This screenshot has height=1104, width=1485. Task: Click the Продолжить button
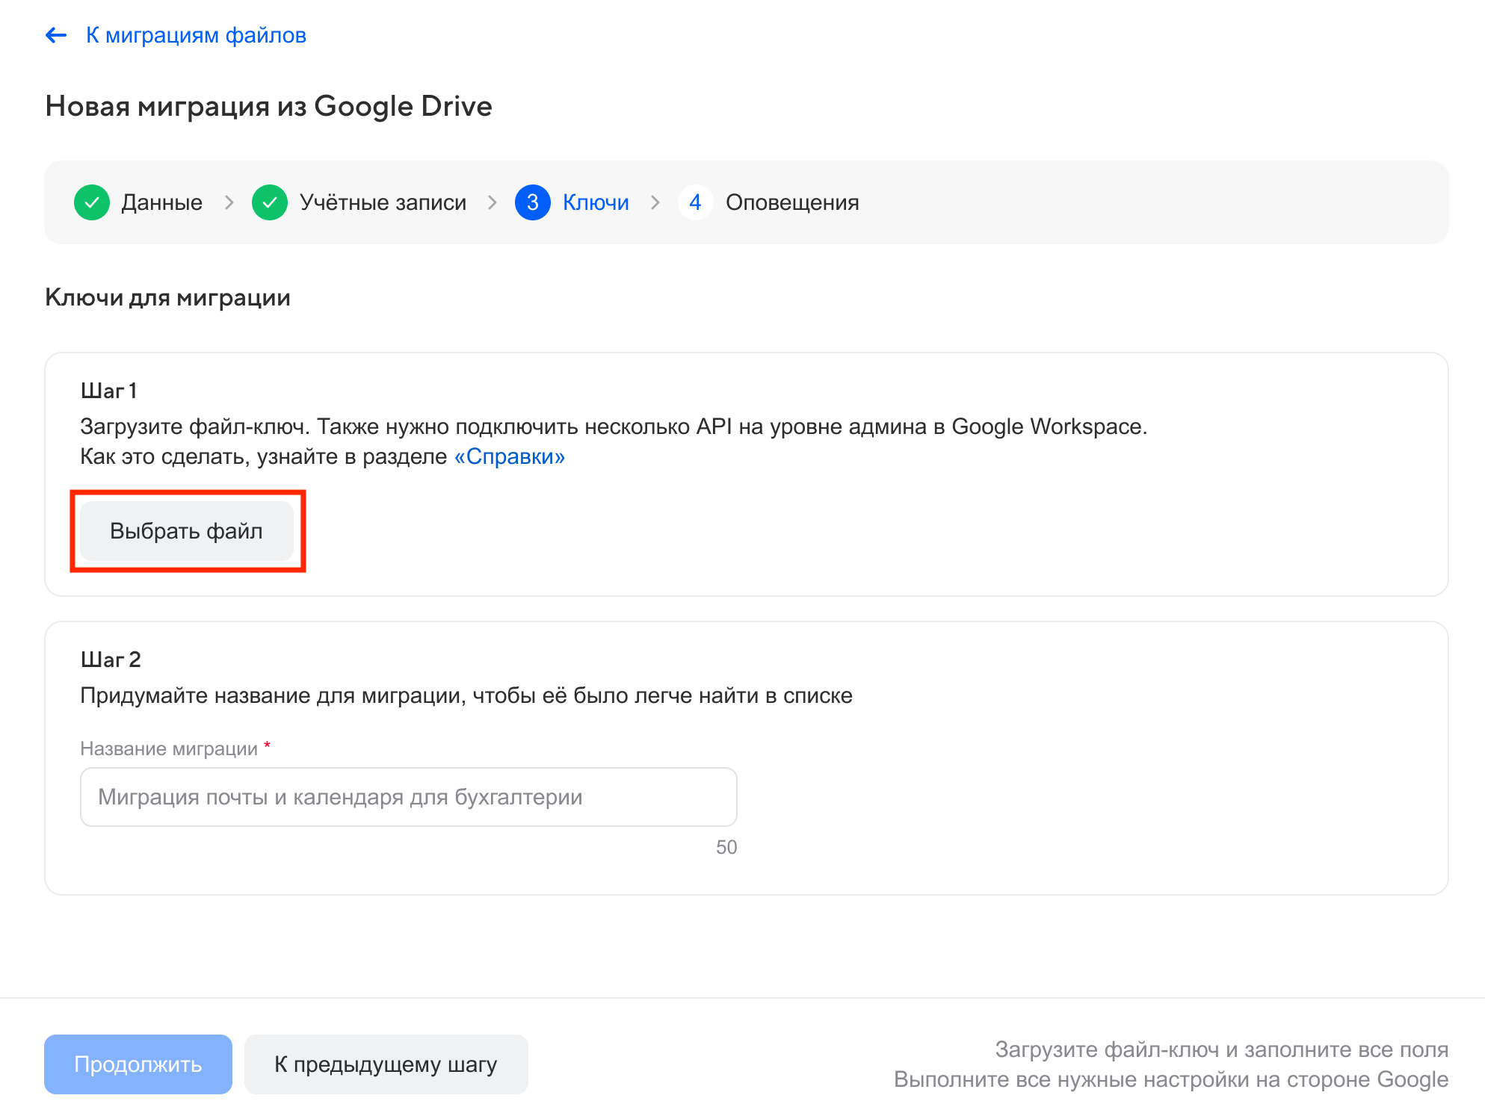pos(138,1064)
